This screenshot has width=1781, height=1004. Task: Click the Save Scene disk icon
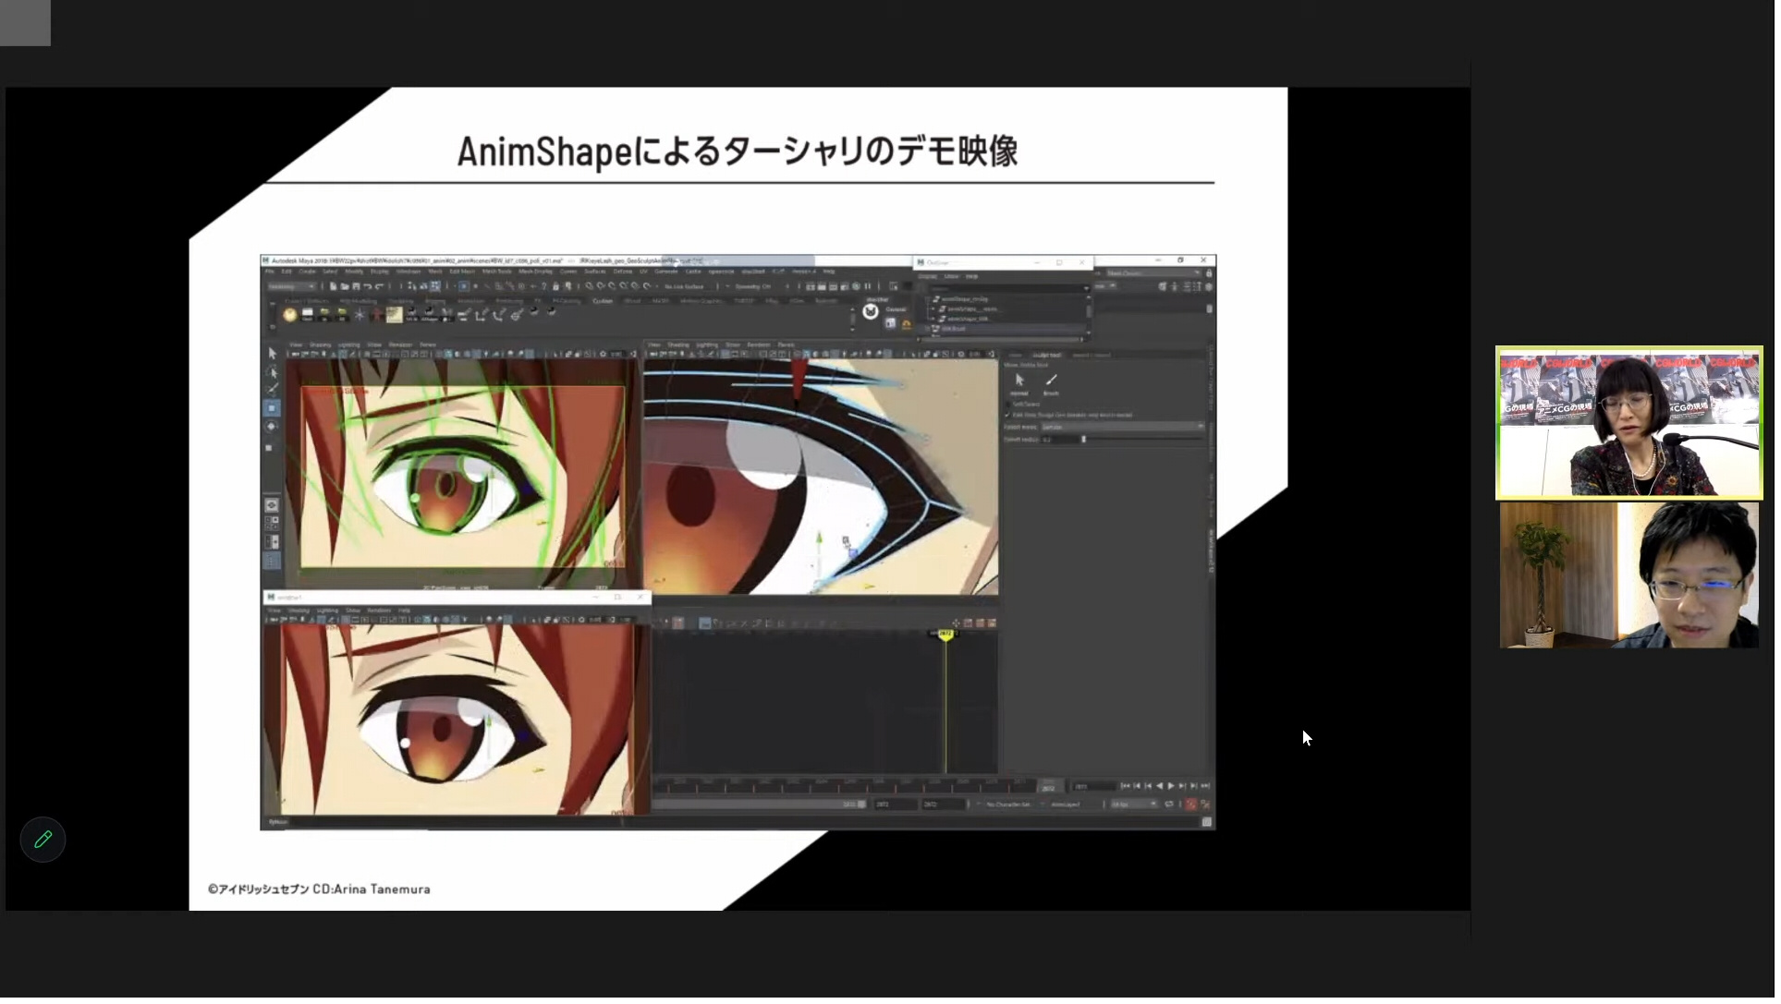(x=356, y=286)
